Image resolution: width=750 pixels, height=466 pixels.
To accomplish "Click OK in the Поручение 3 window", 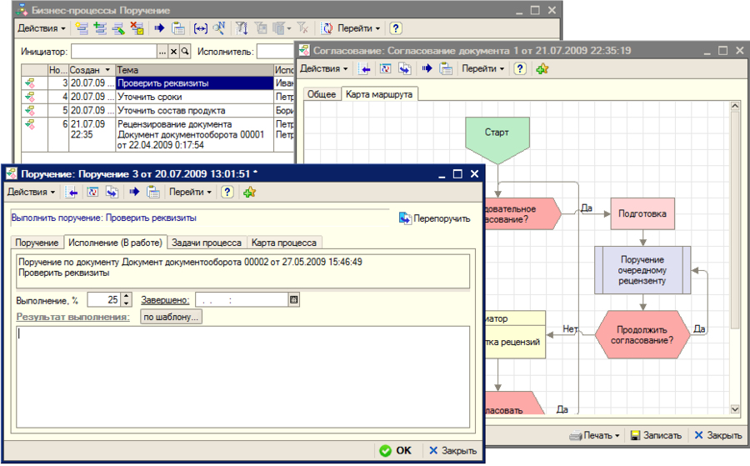I will [395, 451].
